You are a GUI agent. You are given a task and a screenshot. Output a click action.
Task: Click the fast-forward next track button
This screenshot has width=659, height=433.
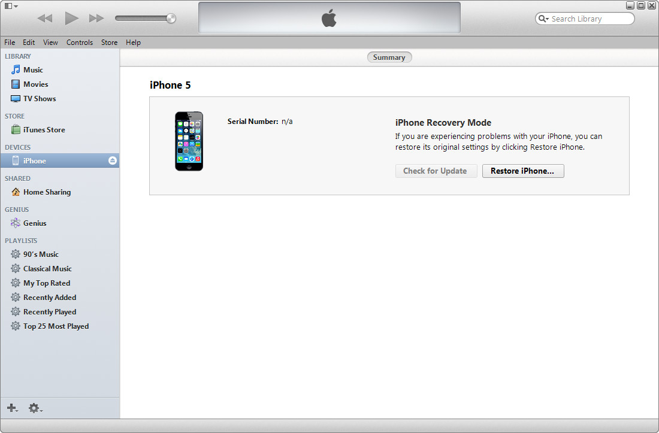coord(96,18)
